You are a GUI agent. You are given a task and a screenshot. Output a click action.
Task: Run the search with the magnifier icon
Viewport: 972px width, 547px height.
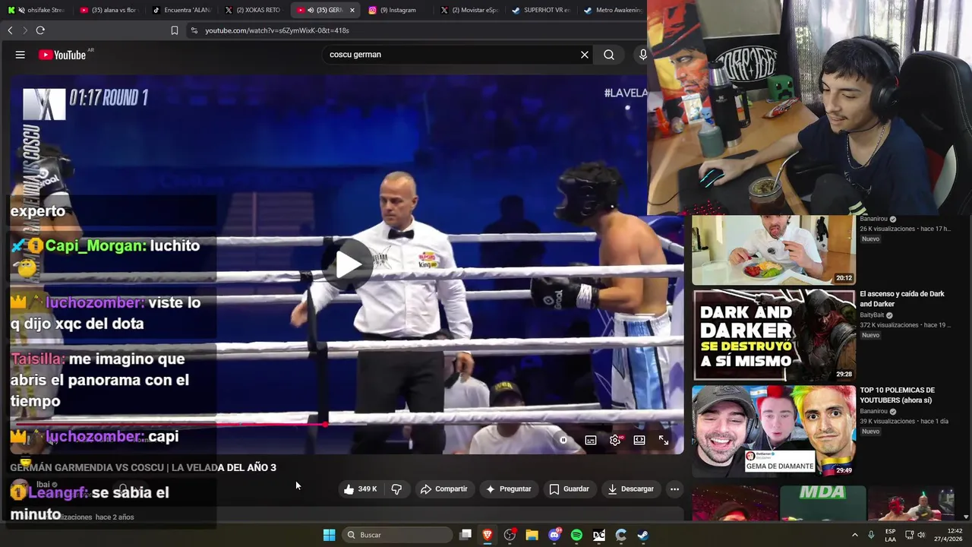609,55
